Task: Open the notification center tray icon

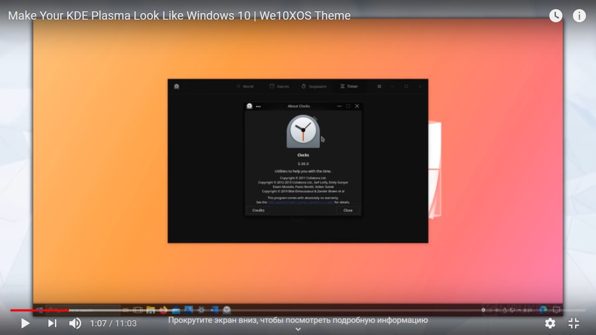Action: click(556, 310)
